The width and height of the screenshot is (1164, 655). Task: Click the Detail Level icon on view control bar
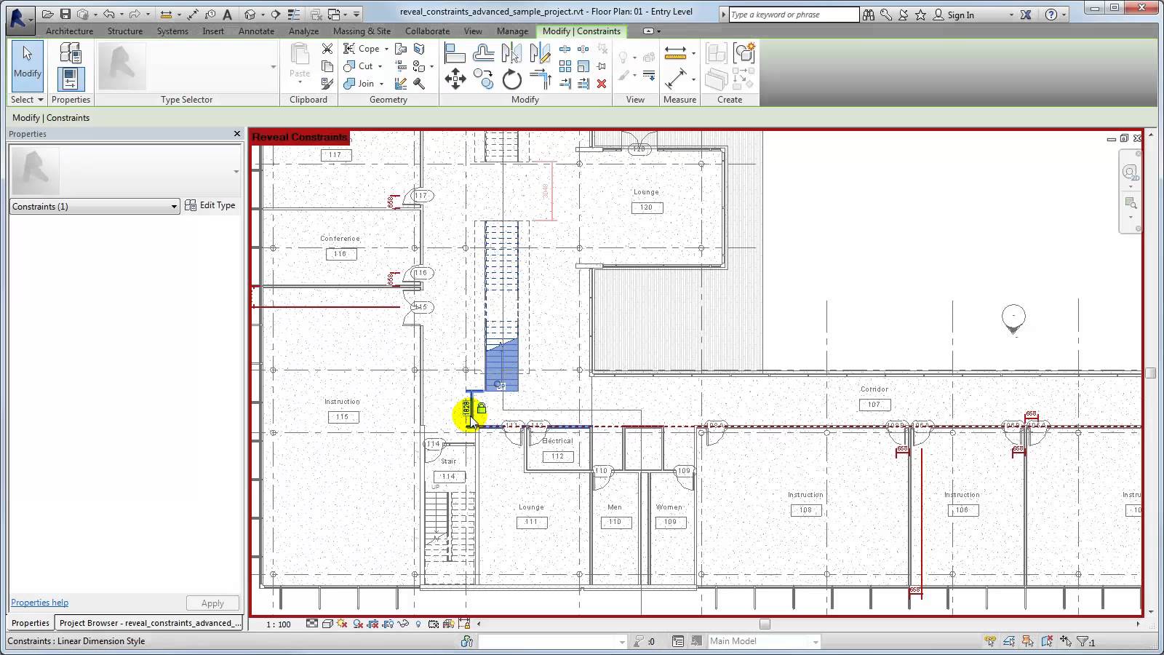tap(312, 624)
